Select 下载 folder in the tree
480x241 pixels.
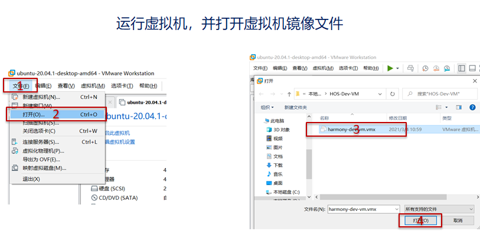point(275,165)
